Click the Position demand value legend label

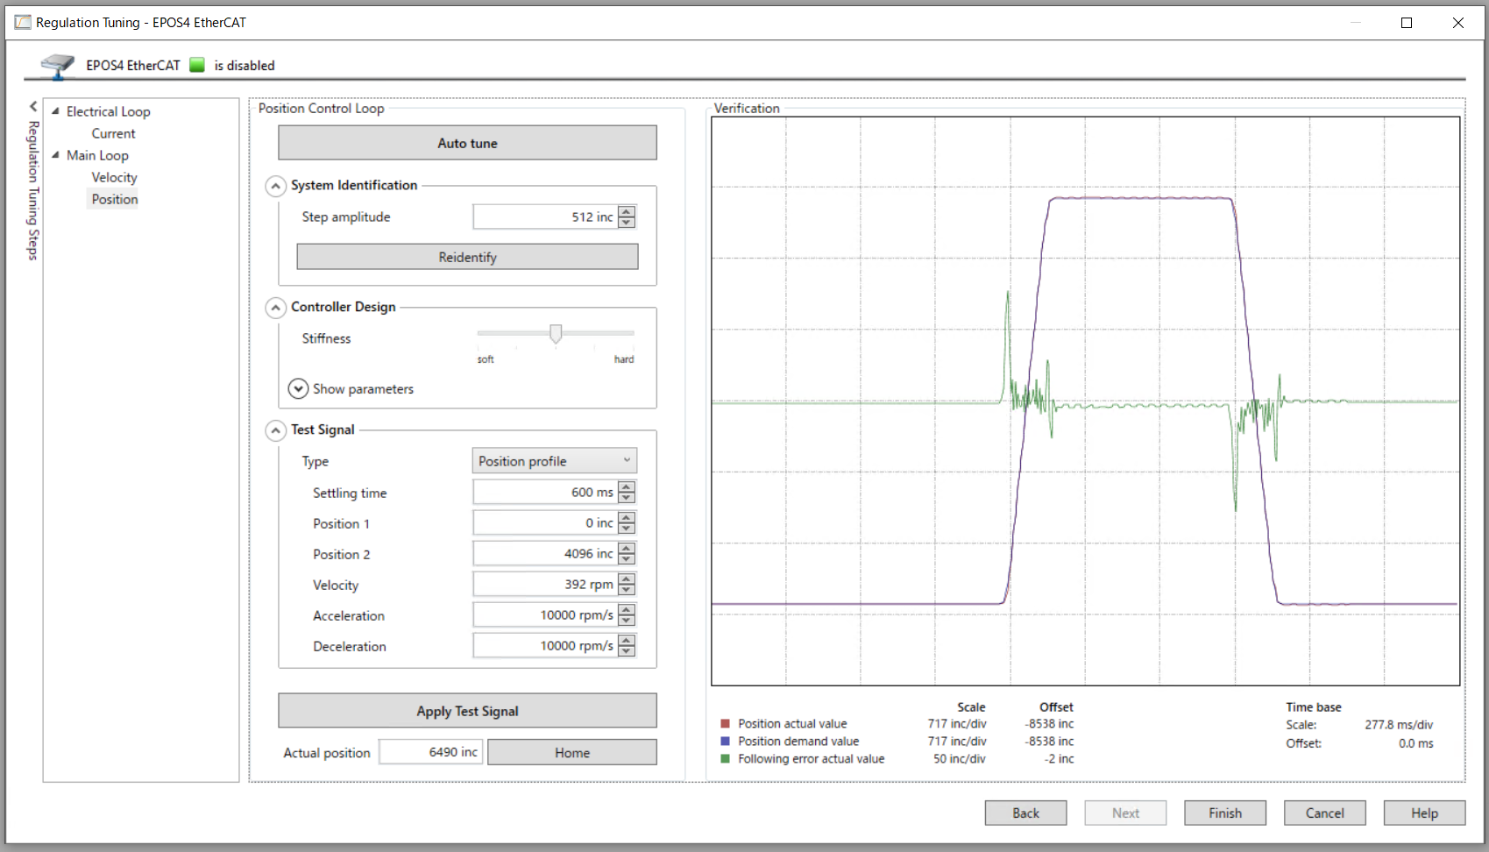click(798, 742)
